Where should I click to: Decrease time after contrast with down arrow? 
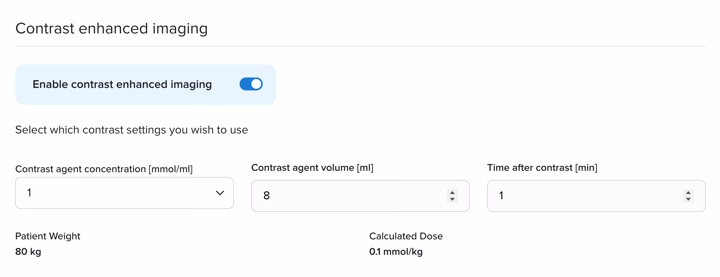[x=688, y=199]
